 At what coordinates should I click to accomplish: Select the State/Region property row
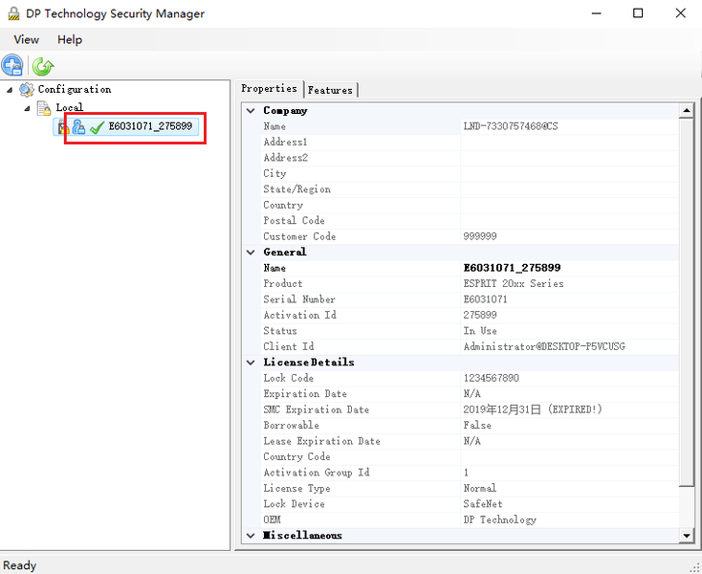pyautogui.click(x=471, y=189)
